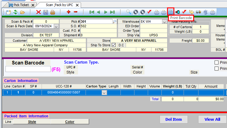This screenshot has width=227, height=128.
Task: Click the Weight (LB) total packing field
Action: click(201, 31)
